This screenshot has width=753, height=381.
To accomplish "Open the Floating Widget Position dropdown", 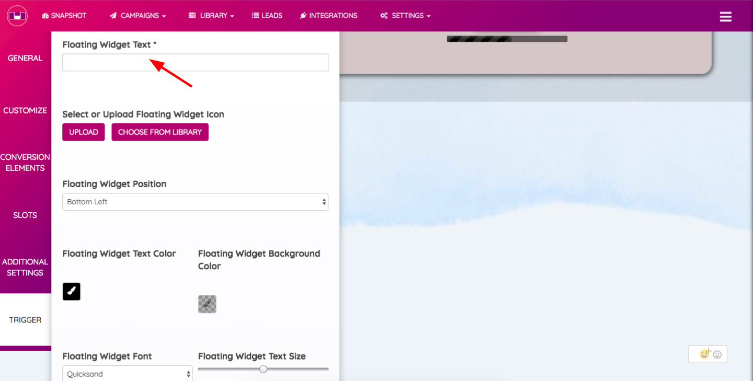I will [x=195, y=202].
